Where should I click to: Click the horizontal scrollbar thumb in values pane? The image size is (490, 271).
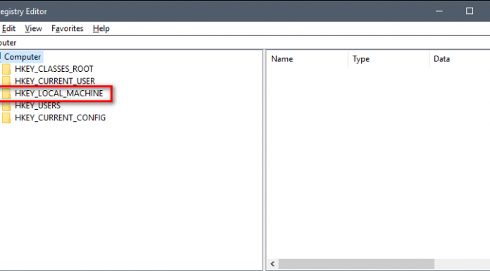pos(356,264)
